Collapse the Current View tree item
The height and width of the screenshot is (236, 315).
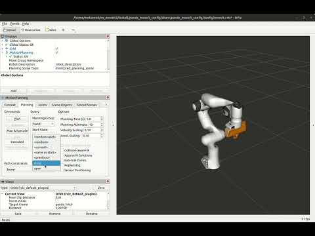pos(3,194)
